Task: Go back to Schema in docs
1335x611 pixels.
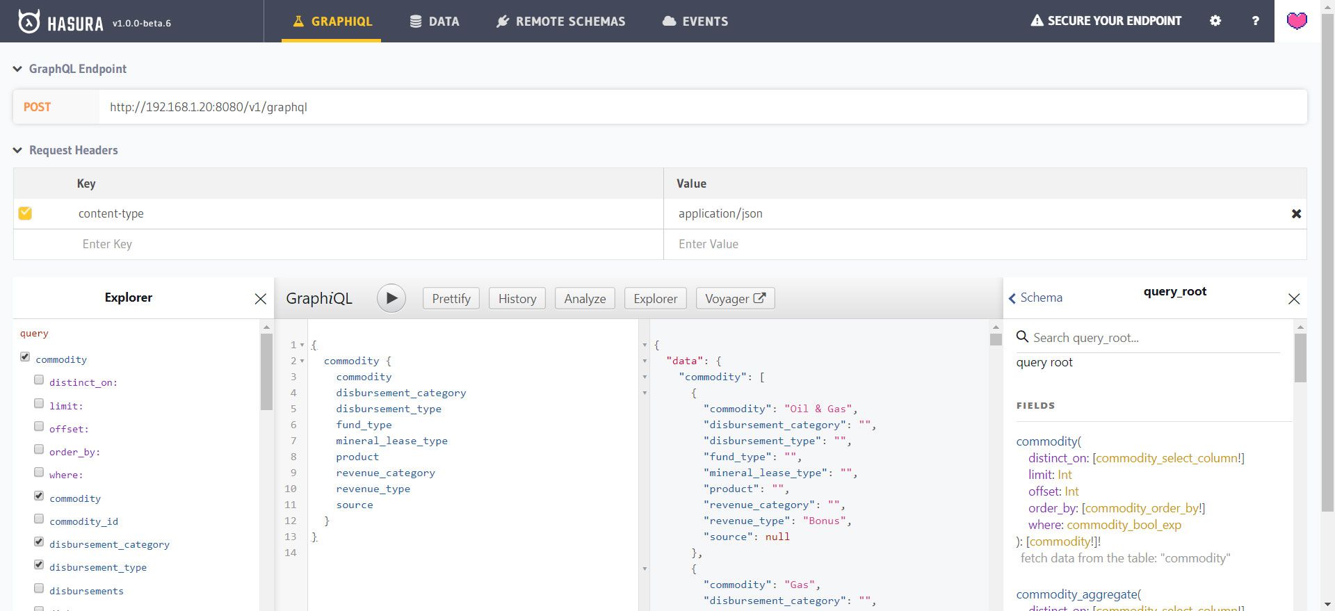Action: pyautogui.click(x=1035, y=298)
